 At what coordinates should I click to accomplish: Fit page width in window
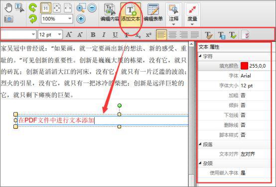pos(68,8)
